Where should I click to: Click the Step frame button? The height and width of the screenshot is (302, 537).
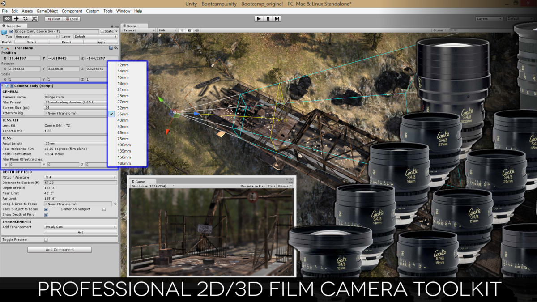click(277, 19)
